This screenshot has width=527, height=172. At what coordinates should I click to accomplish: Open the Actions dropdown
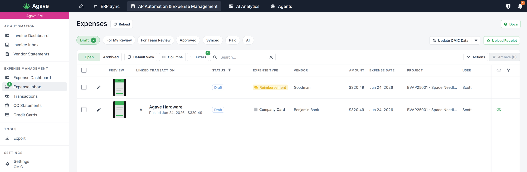pyautogui.click(x=476, y=57)
